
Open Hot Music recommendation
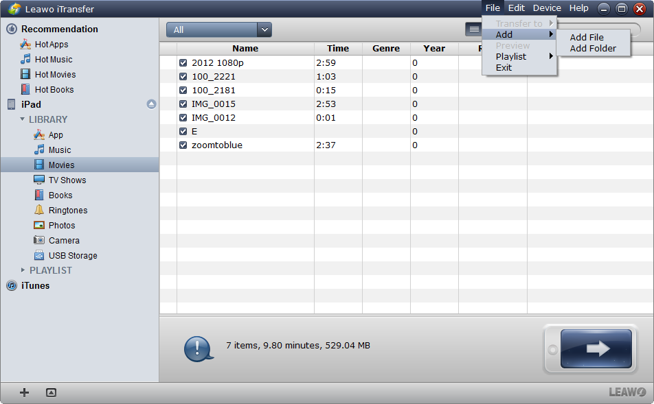point(53,59)
